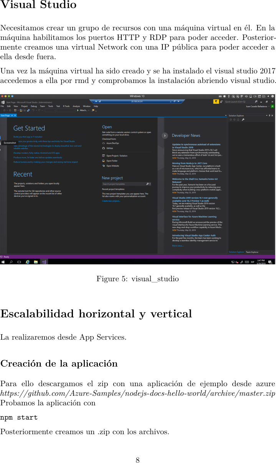Click the Azure DevOps checkout link
This screenshot has height=463, width=276.
click(x=112, y=143)
